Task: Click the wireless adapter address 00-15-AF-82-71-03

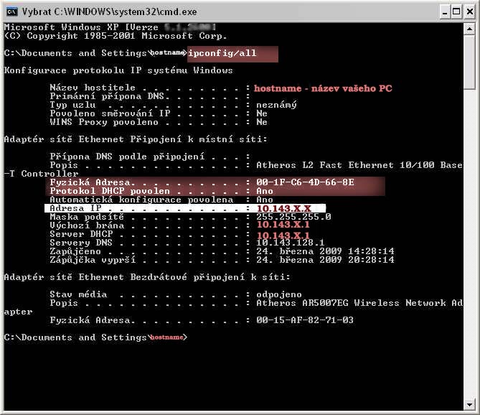Action: [305, 320]
